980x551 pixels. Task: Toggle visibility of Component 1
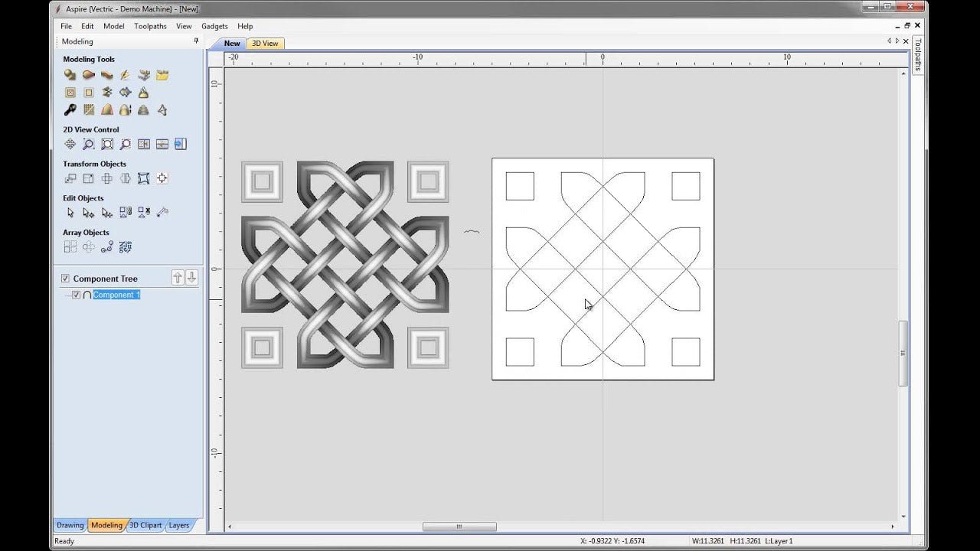77,295
